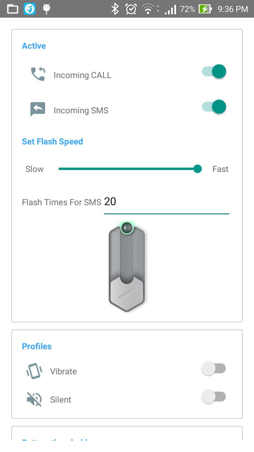Enable the Silent profile switch

point(213,397)
